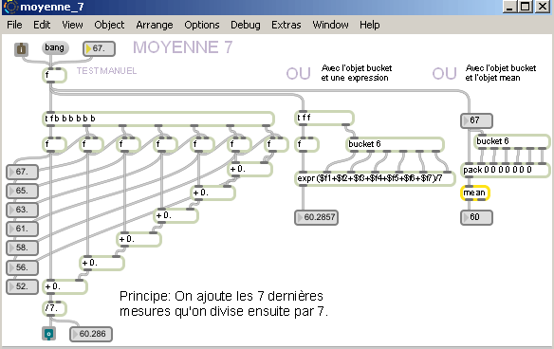Screen dimensions: 554x349
Task: Select the 'pack 0 0 0 0 0 0 0' object
Action: coord(506,170)
